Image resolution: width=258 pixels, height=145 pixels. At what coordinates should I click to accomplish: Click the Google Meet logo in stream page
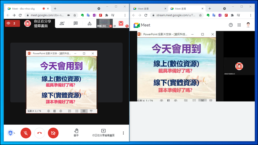(142, 25)
